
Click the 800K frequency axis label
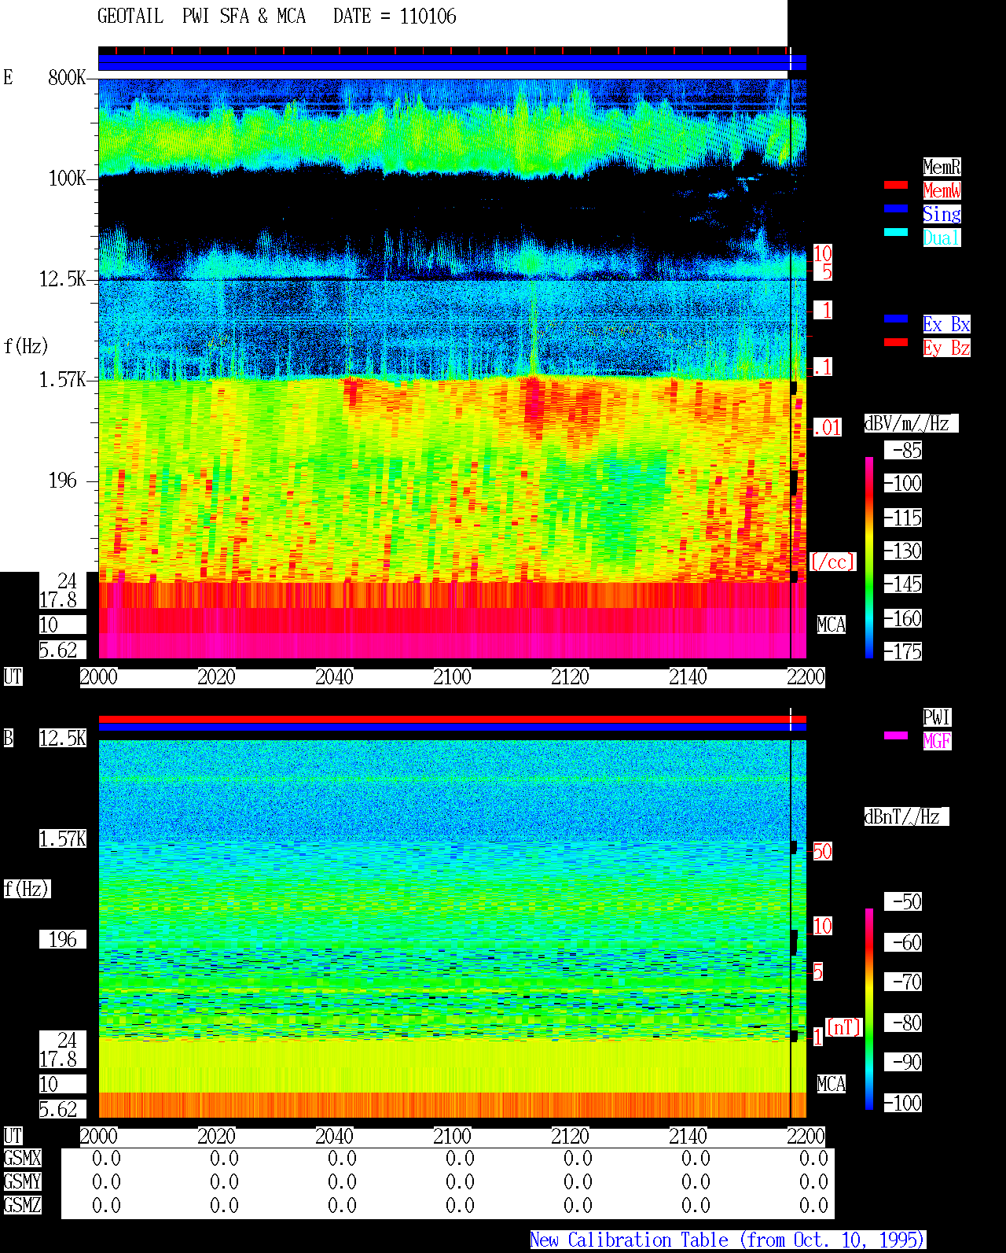[x=67, y=78]
